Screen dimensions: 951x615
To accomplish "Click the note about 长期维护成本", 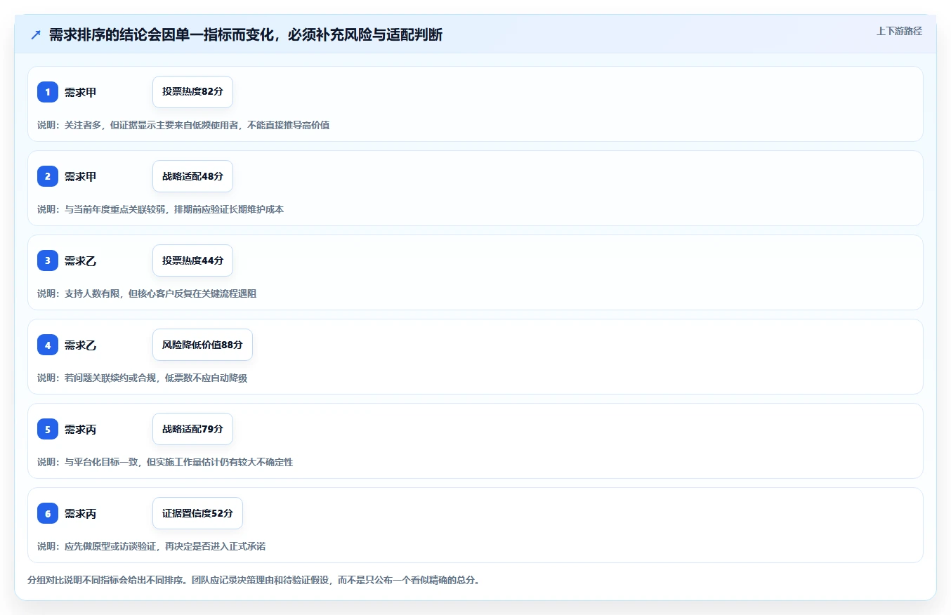I will pos(160,209).
